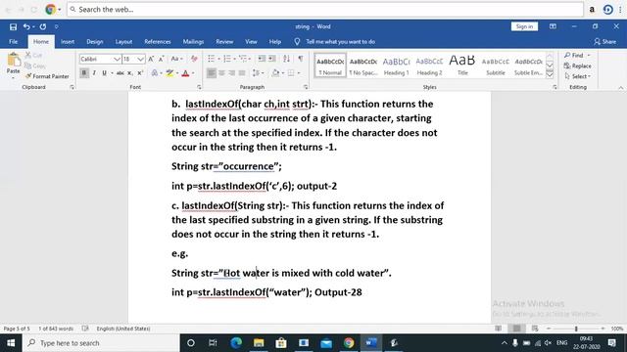Justify the paragraph text
Viewport: 627px width, 352px height.
pos(242,73)
